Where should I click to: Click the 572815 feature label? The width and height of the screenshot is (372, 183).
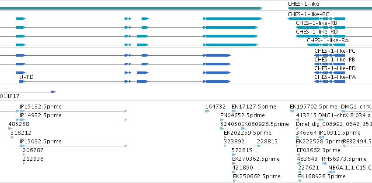click(242, 150)
